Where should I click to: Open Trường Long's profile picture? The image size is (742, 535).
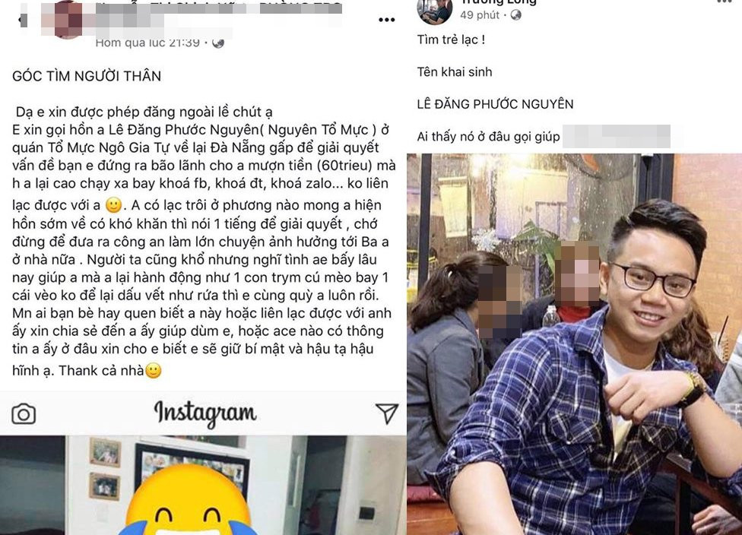pyautogui.click(x=434, y=11)
